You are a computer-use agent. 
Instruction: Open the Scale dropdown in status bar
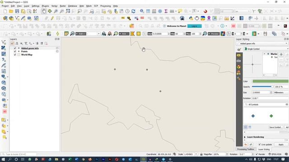click(196, 154)
